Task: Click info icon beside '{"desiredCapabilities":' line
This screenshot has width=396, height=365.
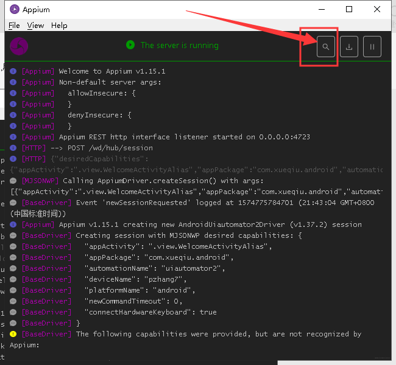Action: [x=13, y=159]
